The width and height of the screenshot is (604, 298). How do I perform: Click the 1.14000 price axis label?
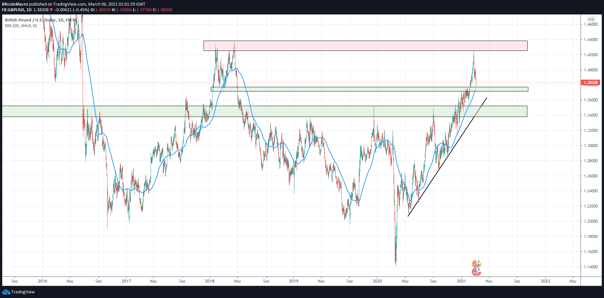pos(591,267)
